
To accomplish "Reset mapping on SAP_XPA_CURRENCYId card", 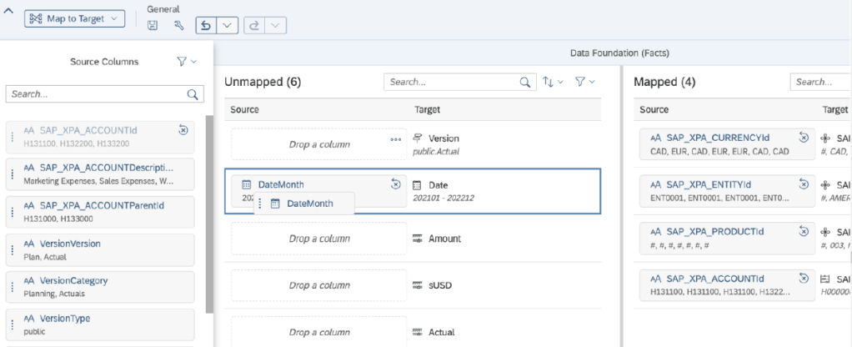I will pyautogui.click(x=804, y=138).
